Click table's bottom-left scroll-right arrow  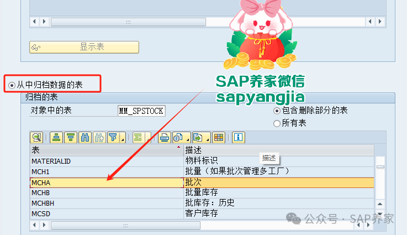pyautogui.click(x=44, y=225)
